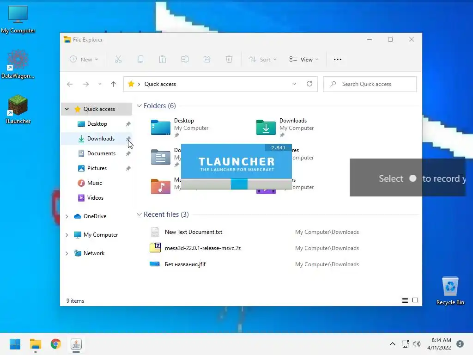Image resolution: width=473 pixels, height=355 pixels.
Task: Open File Explorer from the taskbar
Action: [35, 344]
